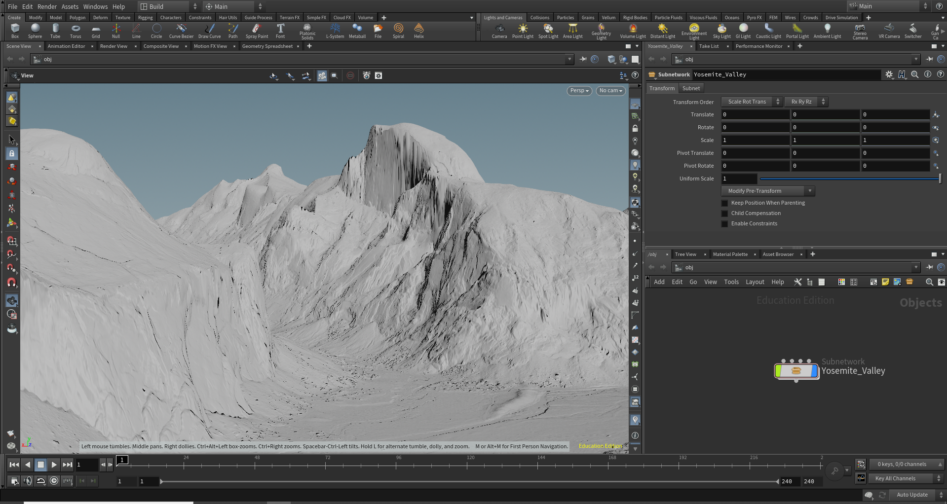
Task: Tick the Enable Constraints checkbox
Action: pyautogui.click(x=725, y=224)
